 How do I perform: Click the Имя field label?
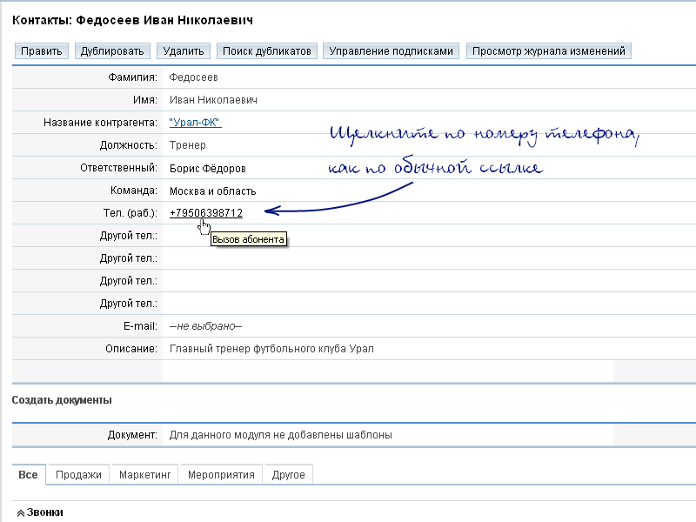tap(145, 100)
